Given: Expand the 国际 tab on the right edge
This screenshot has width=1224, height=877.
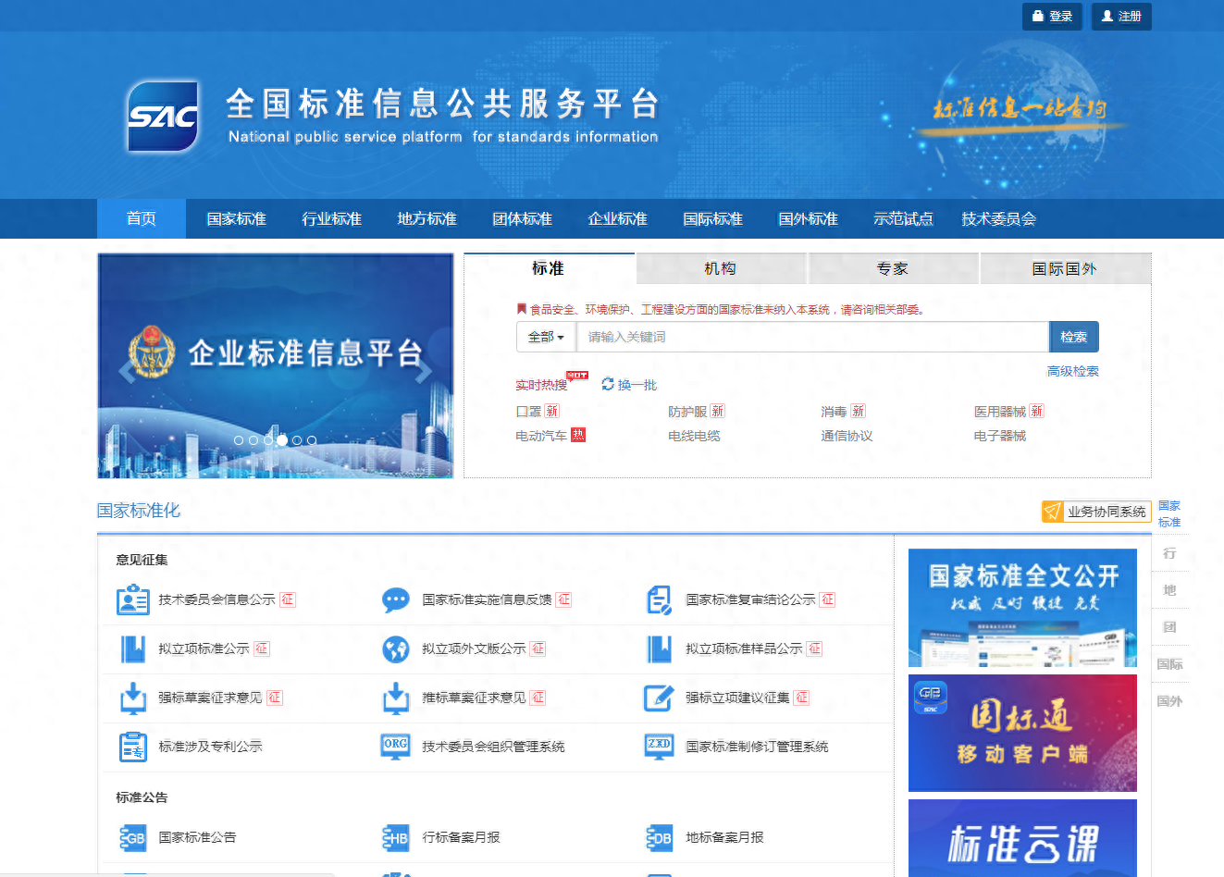Looking at the screenshot, I should coord(1169,663).
